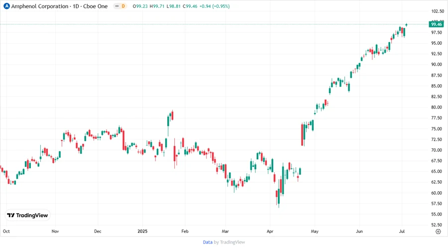The width and height of the screenshot is (448, 248).
Task: Click the 92.50 price scale label
Action: tap(437, 54)
